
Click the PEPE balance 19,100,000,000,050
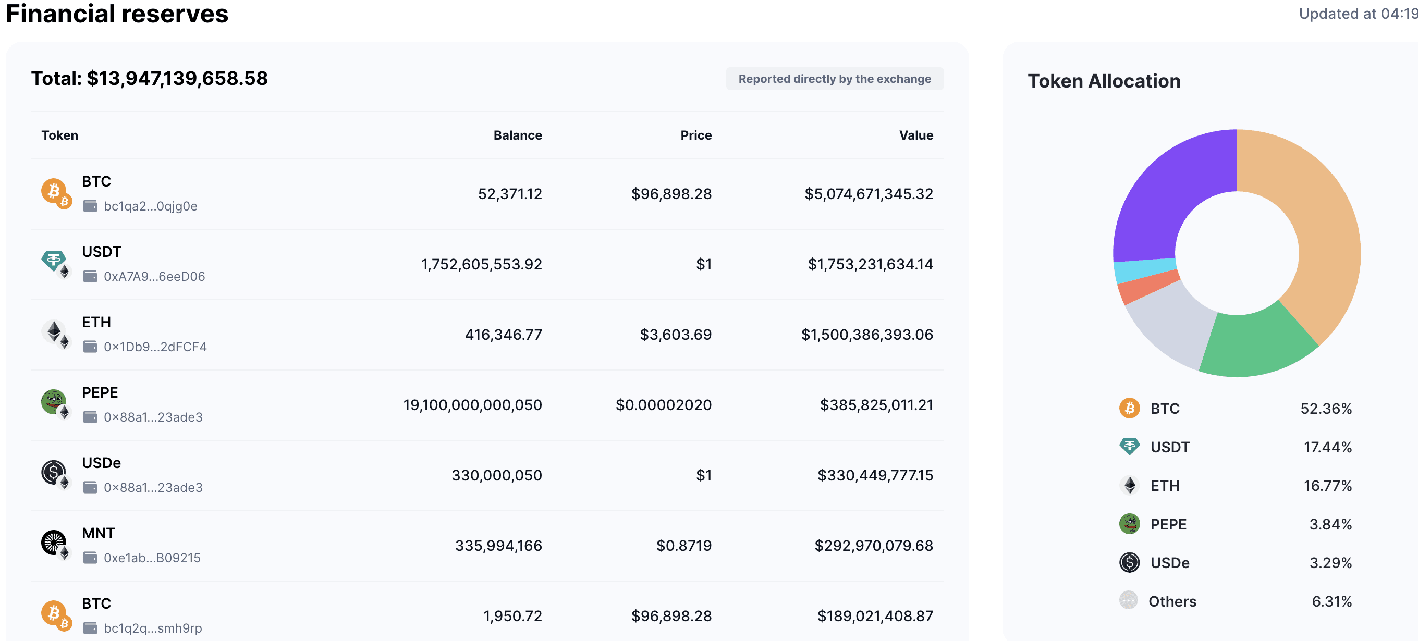coord(472,405)
